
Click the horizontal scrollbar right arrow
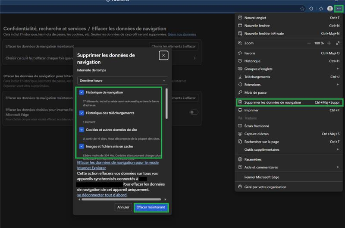pyautogui.click(x=165, y=199)
